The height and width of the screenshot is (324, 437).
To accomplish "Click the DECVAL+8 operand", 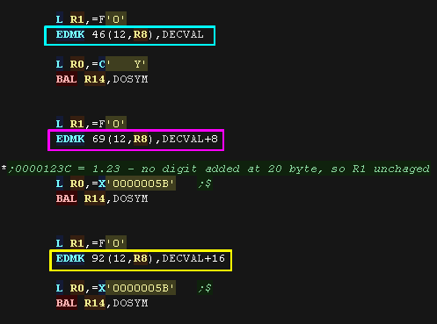I will (190, 140).
